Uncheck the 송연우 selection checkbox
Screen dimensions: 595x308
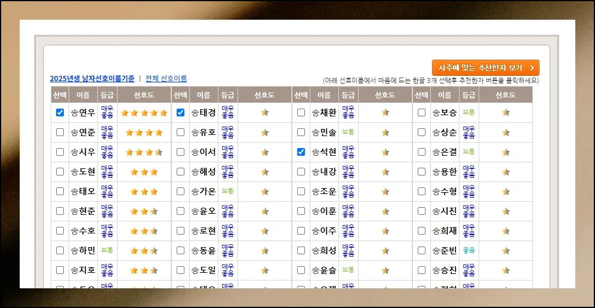60,112
